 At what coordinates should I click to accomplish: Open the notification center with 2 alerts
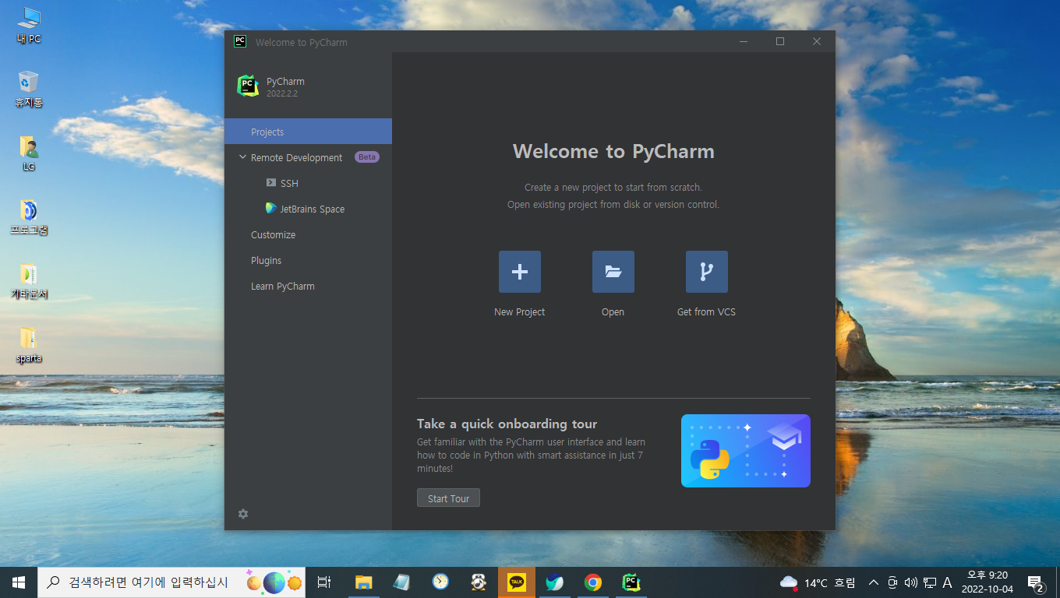click(1036, 582)
